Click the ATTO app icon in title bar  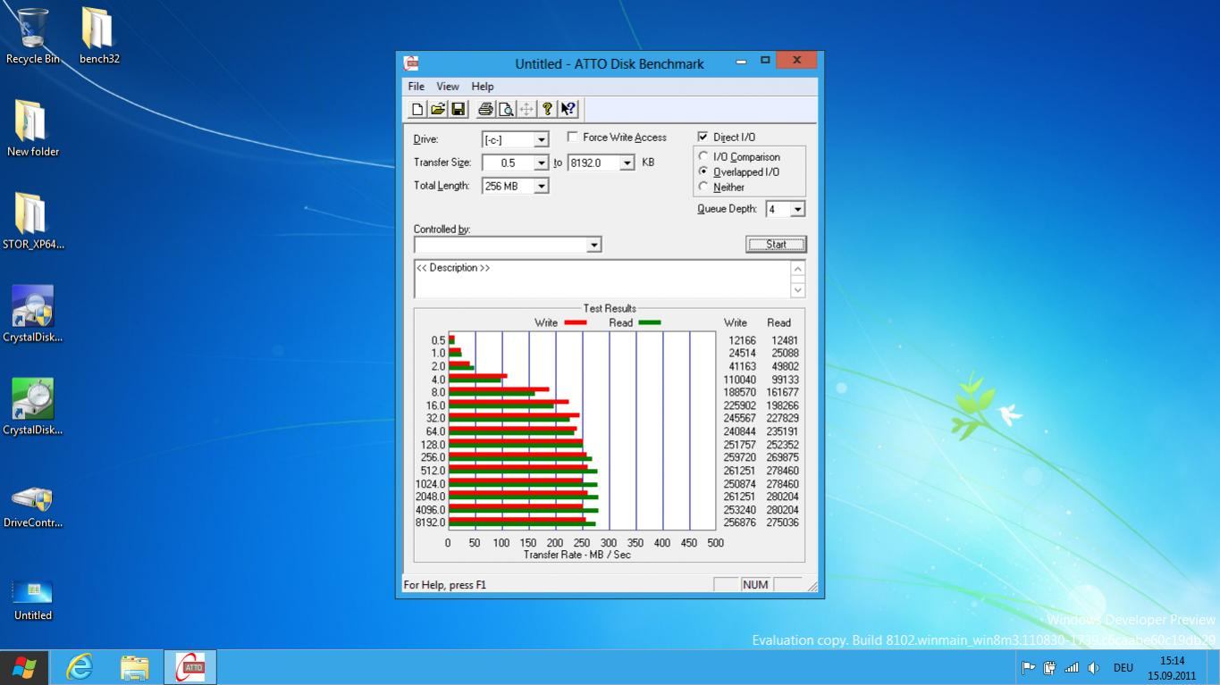(411, 63)
